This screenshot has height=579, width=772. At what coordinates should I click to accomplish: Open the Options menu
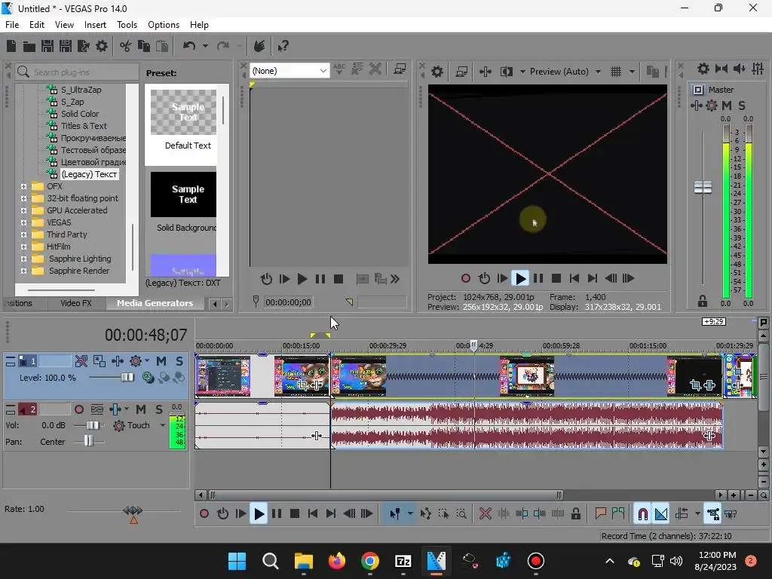[164, 25]
